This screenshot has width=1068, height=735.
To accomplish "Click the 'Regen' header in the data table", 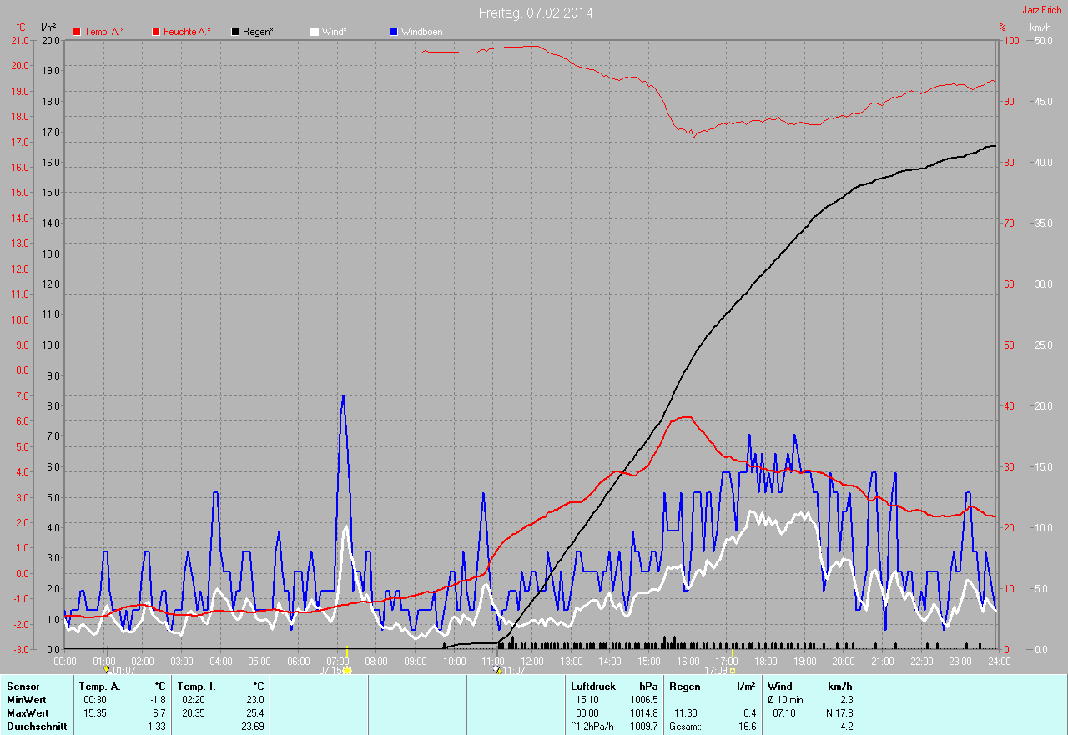I will 684,687.
